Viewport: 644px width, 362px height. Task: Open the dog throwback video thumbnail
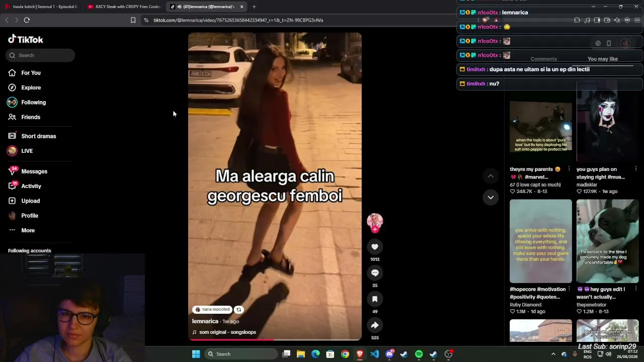coord(608,241)
